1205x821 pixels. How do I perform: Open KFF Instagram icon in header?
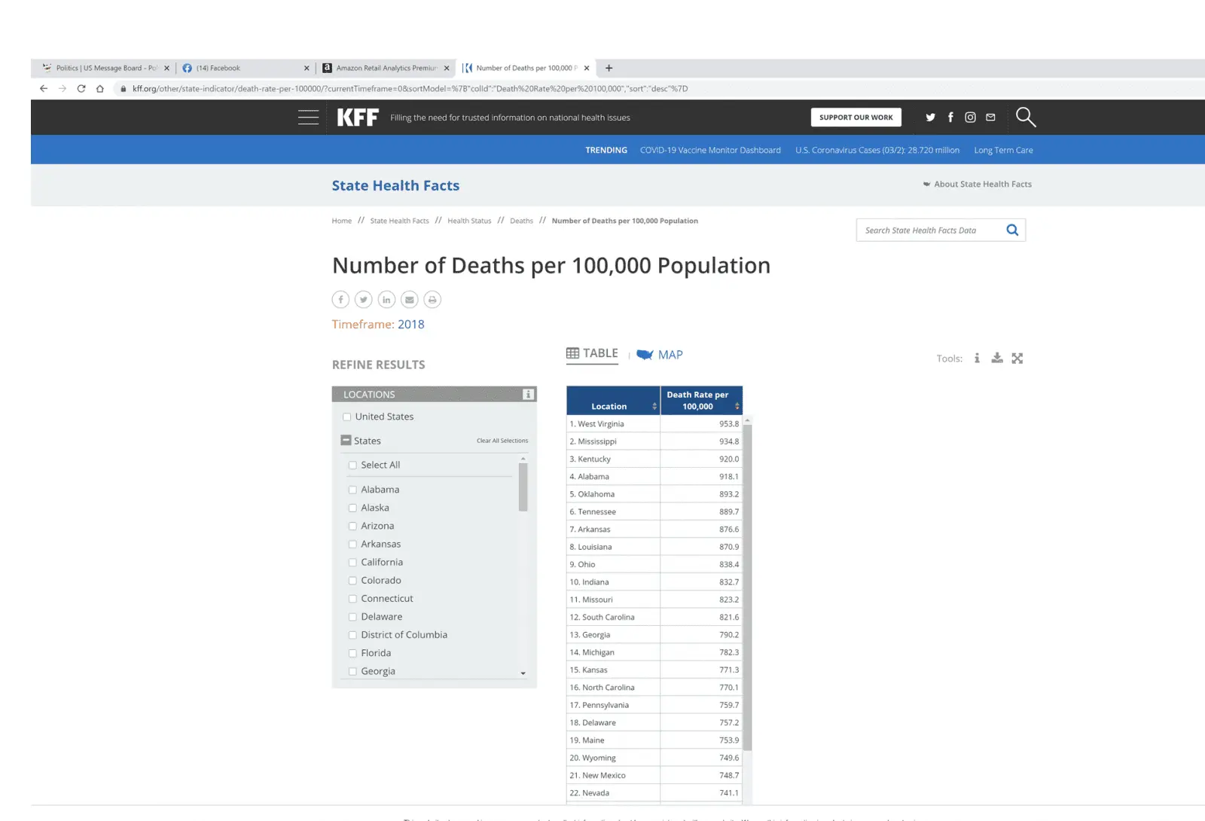[x=970, y=118]
